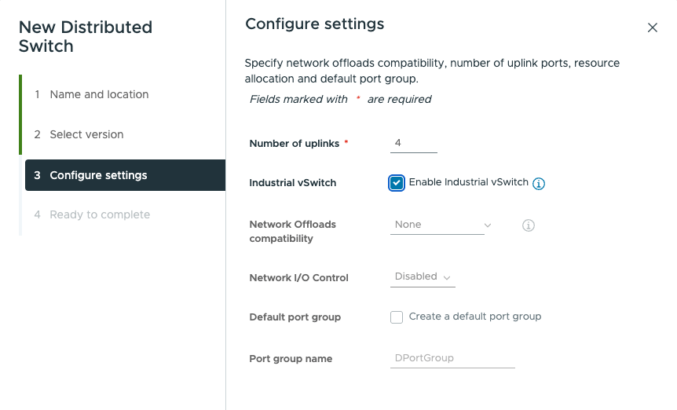Return to step 2 Select version
This screenshot has height=410, width=677.
86,134
